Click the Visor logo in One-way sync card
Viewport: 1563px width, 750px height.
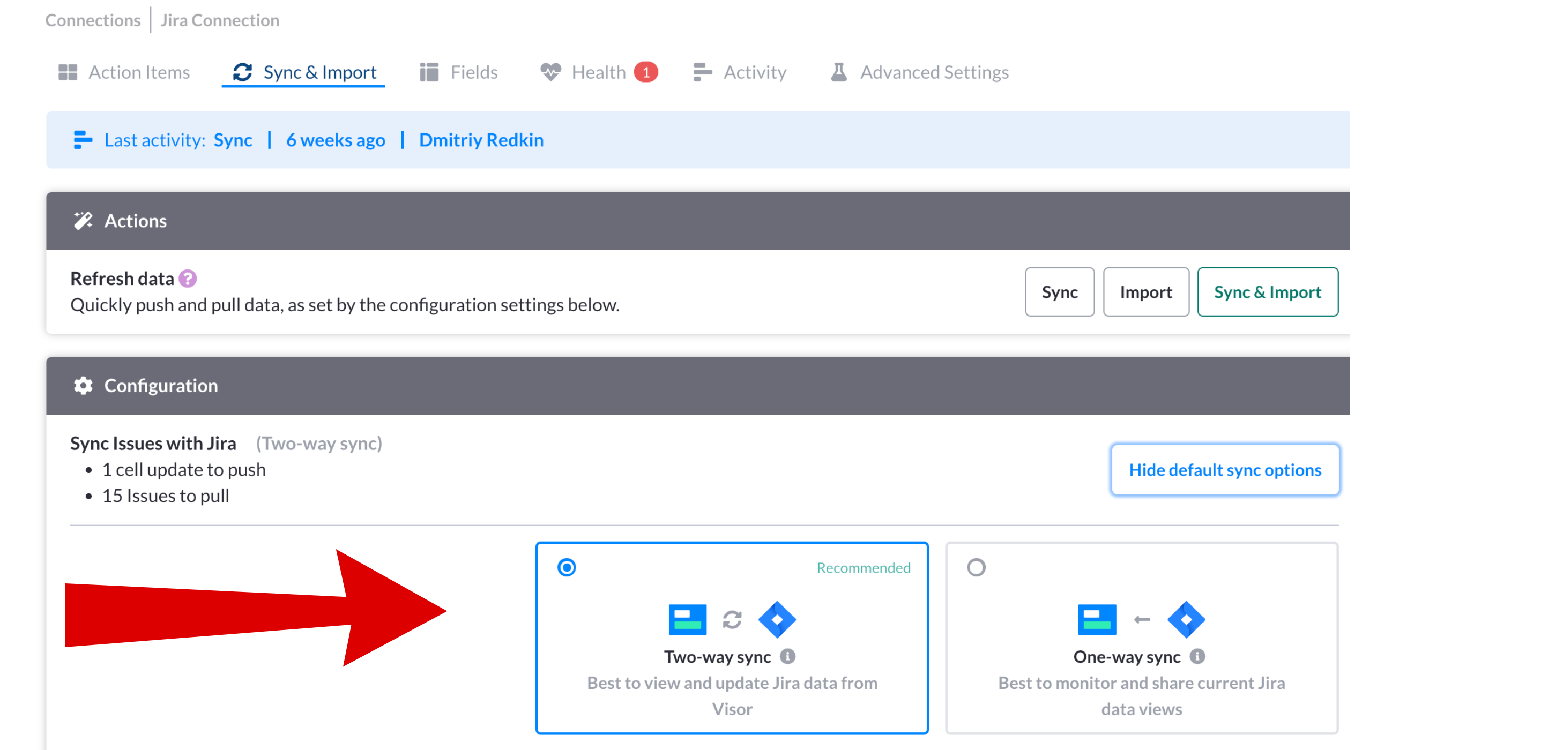1097,620
